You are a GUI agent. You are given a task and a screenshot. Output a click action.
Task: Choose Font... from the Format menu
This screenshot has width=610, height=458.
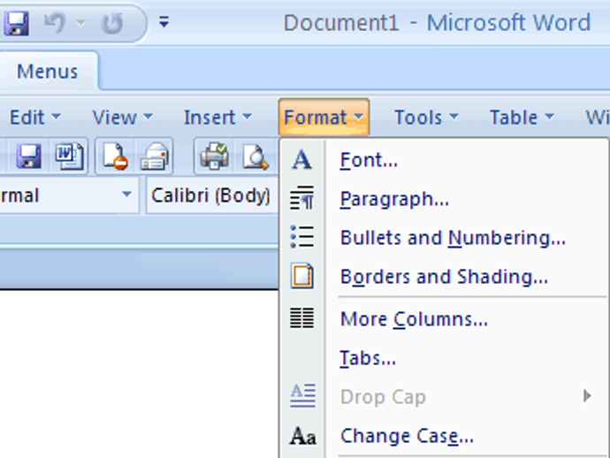[444, 160]
